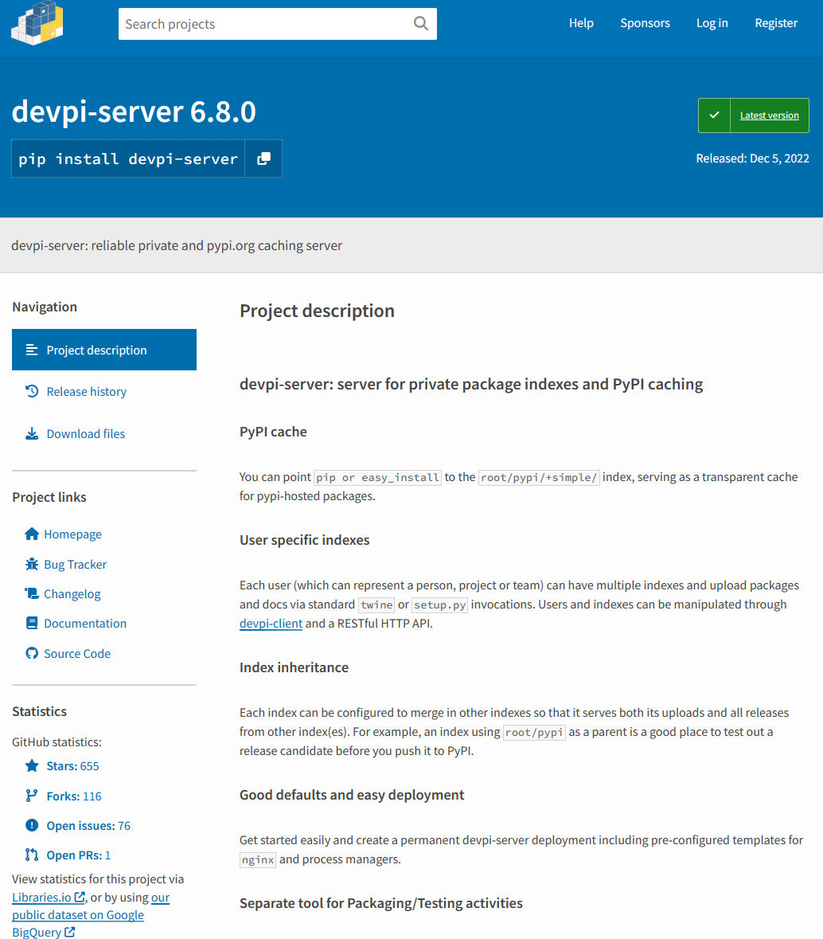823x939 pixels.
Task: Visit the Libraries.io statistics link
Action: (42, 897)
